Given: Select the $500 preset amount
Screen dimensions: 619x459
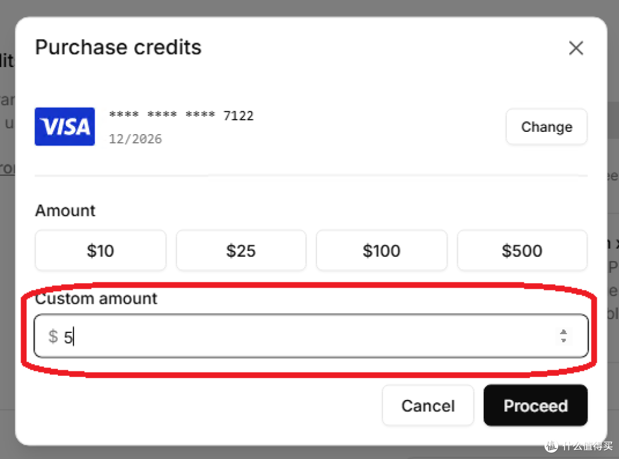Looking at the screenshot, I should [522, 250].
